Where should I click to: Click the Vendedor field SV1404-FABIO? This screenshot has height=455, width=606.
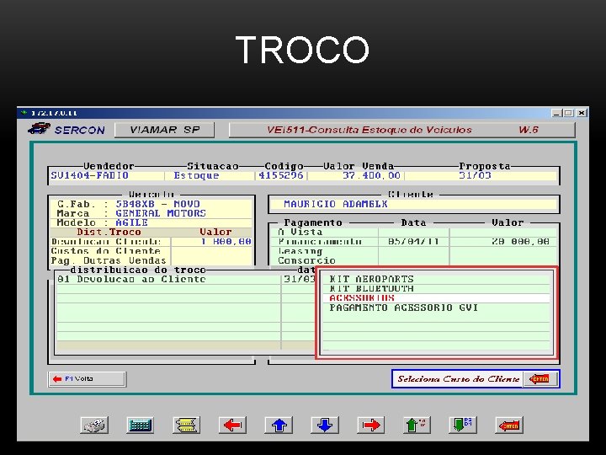click(x=107, y=175)
